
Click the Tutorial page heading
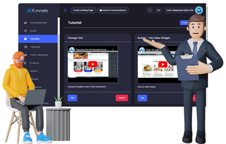click(75, 23)
